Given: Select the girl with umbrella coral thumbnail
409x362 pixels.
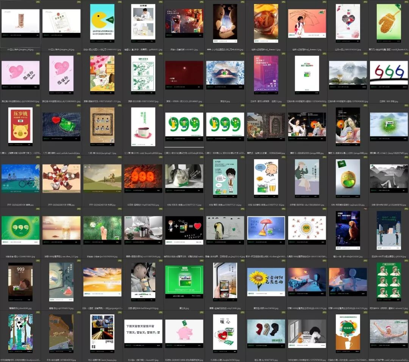Looking at the screenshot, I should pyautogui.click(x=307, y=24).
